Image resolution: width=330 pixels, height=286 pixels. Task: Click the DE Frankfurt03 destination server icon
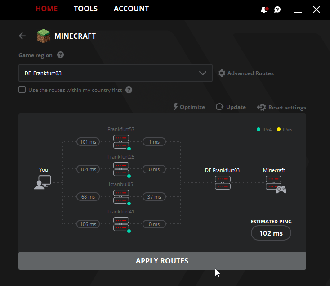tap(223, 182)
